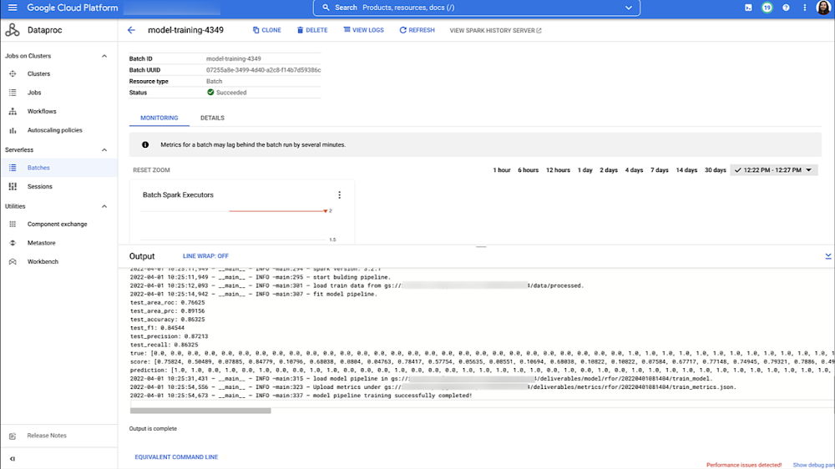
Task: Open Batches in the sidebar
Action: [38, 168]
